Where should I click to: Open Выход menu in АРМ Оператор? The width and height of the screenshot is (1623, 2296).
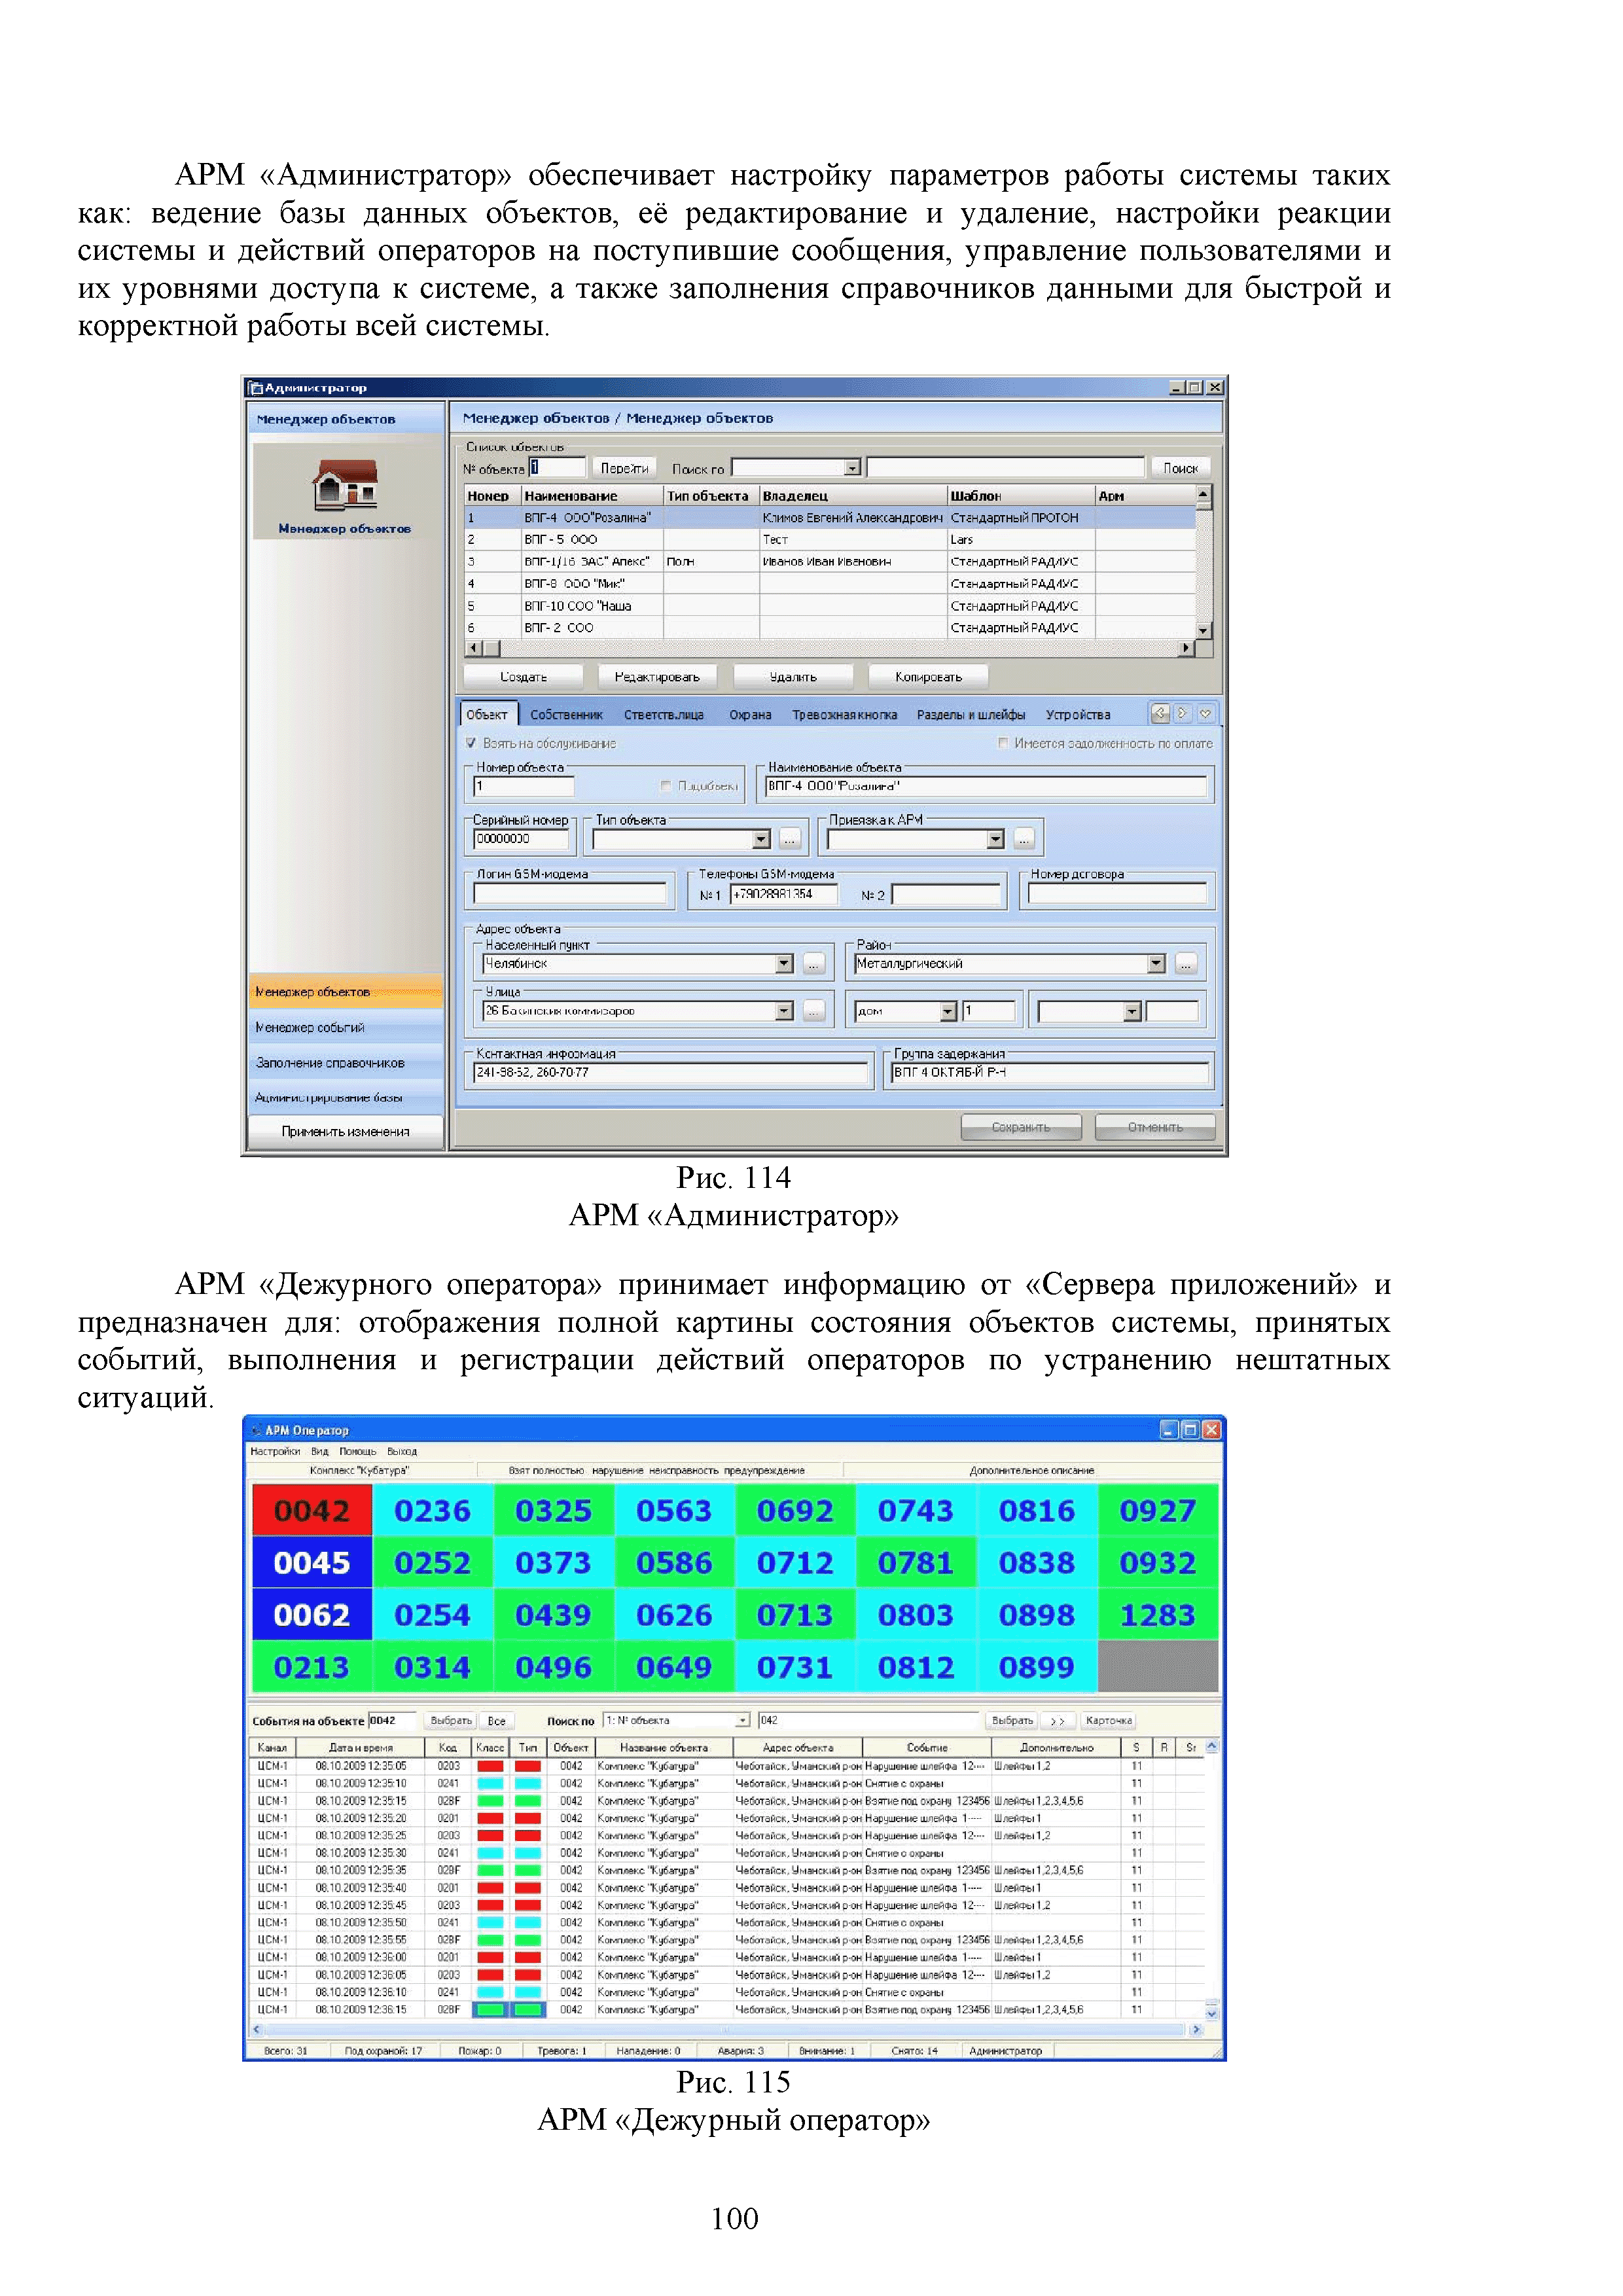pyautogui.click(x=402, y=1451)
